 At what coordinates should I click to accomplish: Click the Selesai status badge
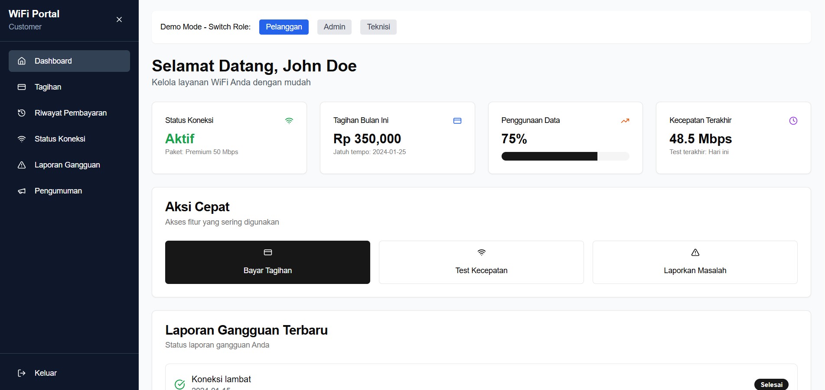(x=772, y=384)
